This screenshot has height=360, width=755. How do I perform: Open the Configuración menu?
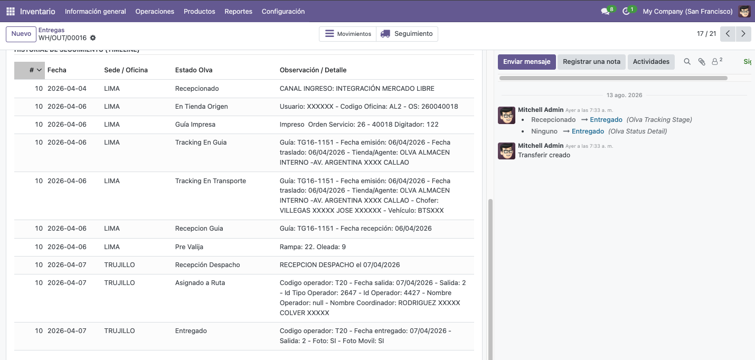click(283, 11)
